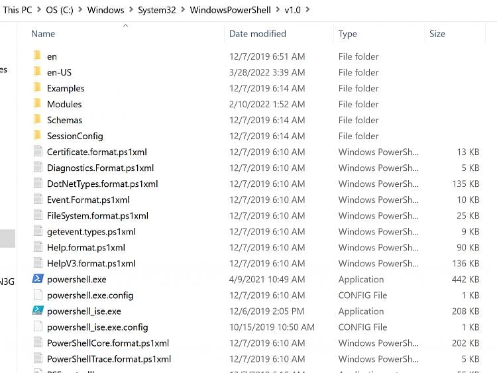Select the Schemas folder name
Image resolution: width=497 pixels, height=373 pixels.
coord(64,120)
